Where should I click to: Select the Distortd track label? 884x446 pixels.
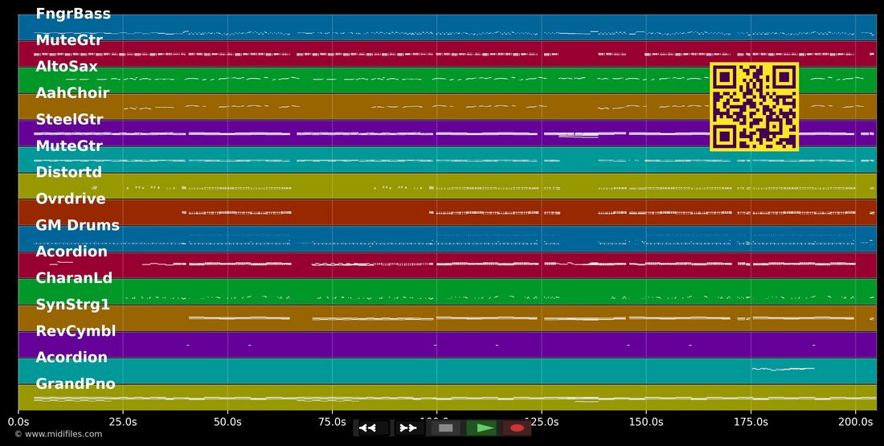click(x=69, y=172)
